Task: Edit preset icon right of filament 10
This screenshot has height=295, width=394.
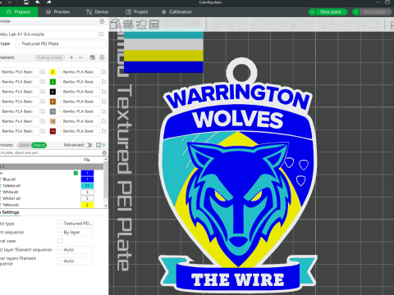Action: [104, 111]
